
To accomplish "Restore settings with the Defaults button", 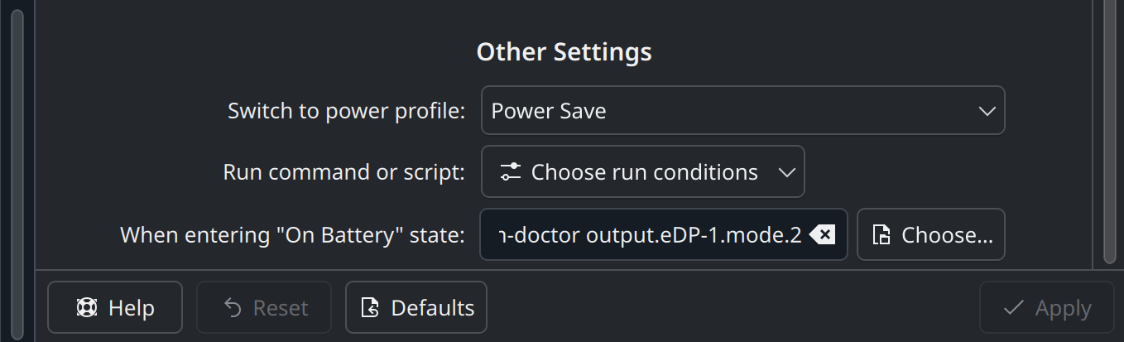I will (416, 308).
